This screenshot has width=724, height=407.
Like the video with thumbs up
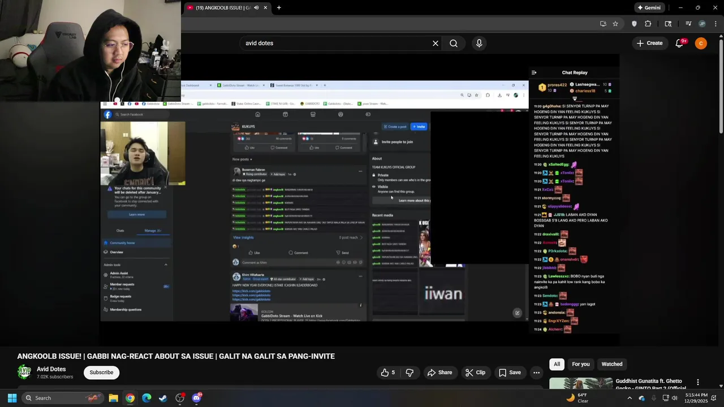click(388, 373)
